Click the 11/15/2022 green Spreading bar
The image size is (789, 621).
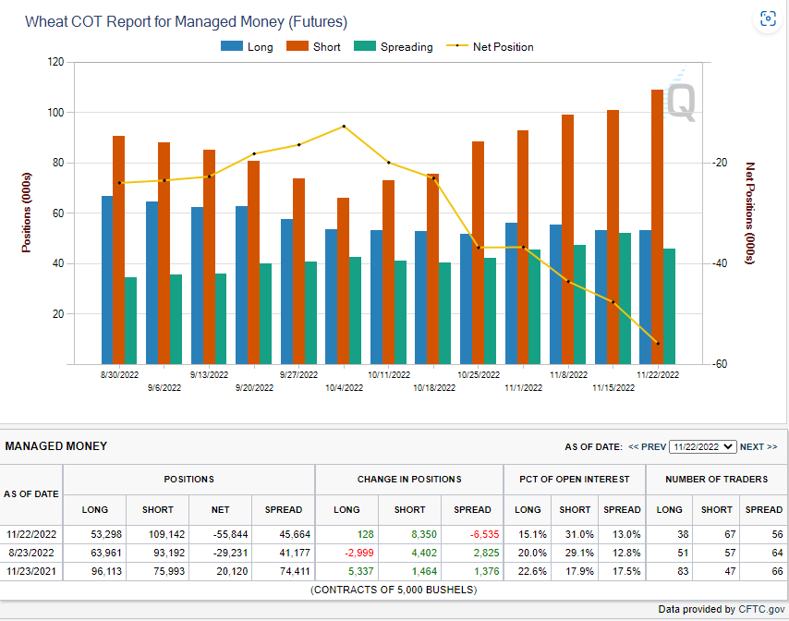pos(625,298)
